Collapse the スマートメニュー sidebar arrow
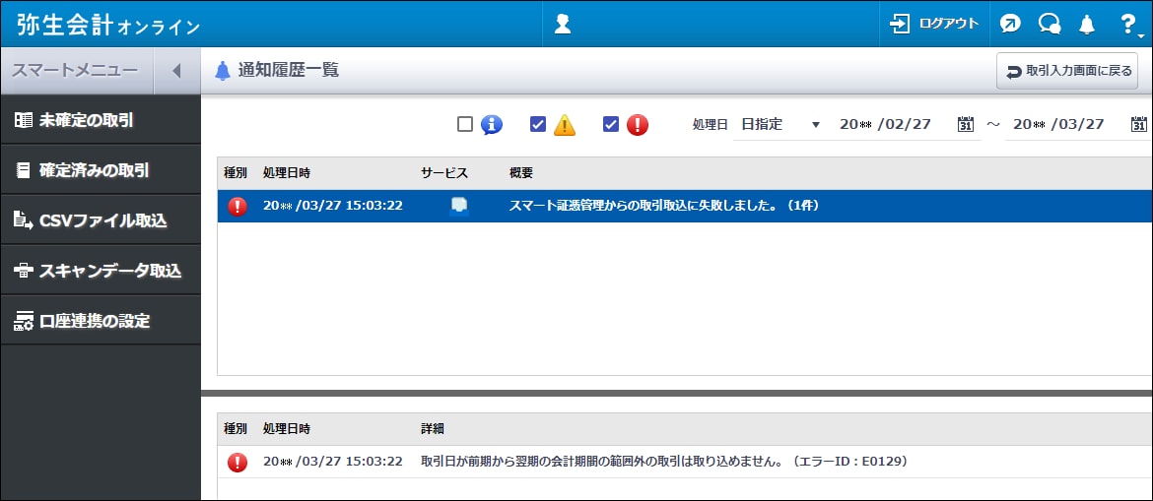Image resolution: width=1153 pixels, height=501 pixels. (175, 71)
